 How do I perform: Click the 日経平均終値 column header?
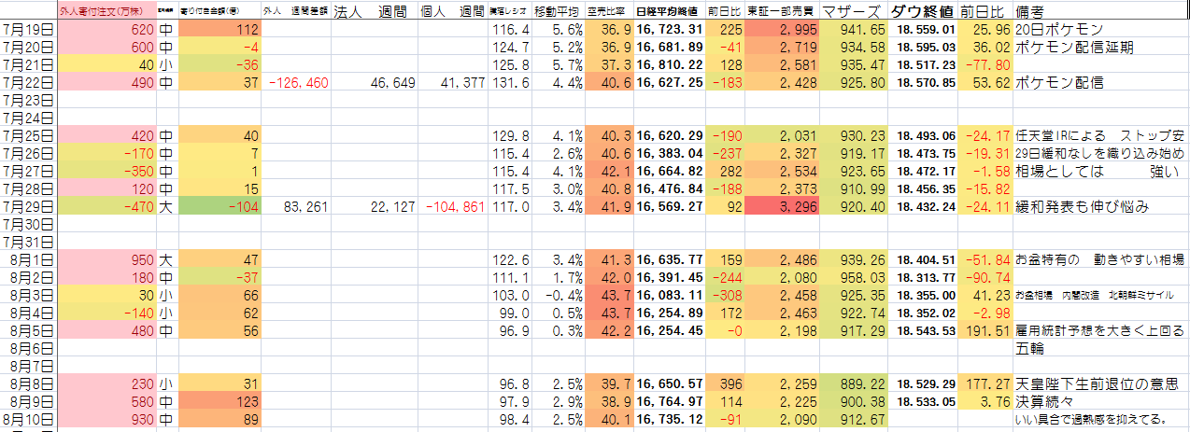(x=669, y=12)
